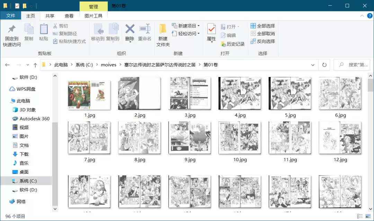
Task: Switch to details view in status bar
Action: (x=360, y=216)
